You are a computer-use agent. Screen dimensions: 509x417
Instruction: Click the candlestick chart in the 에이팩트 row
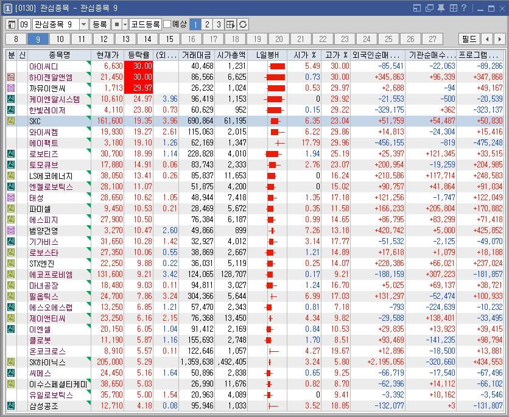coord(280,143)
